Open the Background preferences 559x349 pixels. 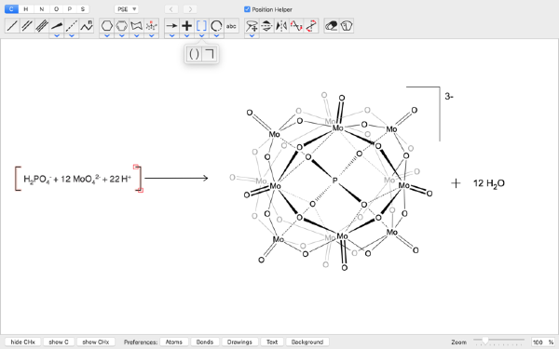[x=307, y=342]
